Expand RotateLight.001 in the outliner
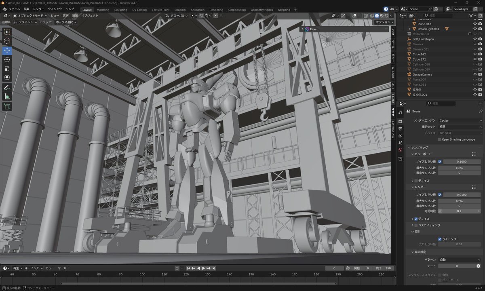 [409, 29]
